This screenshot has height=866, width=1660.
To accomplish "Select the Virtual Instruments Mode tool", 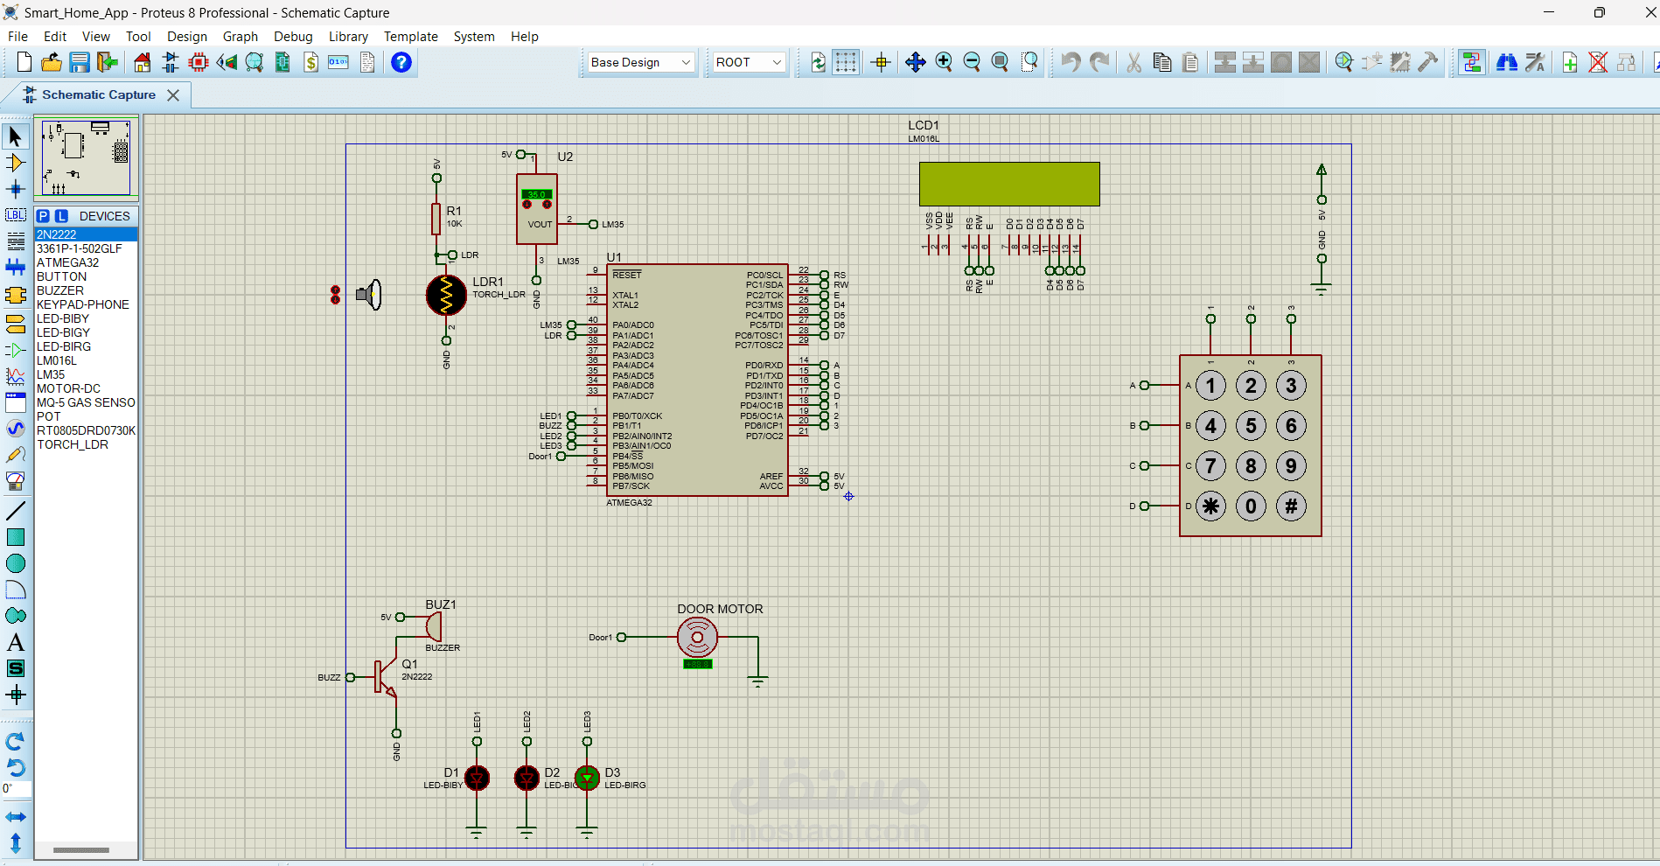I will pyautogui.click(x=16, y=481).
